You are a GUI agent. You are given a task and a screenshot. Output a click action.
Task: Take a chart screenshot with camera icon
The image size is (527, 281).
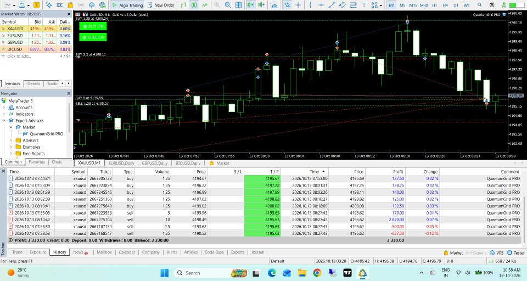(x=274, y=5)
